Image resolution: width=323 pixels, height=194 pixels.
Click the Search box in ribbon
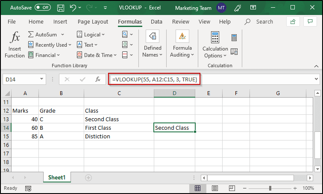point(259,22)
